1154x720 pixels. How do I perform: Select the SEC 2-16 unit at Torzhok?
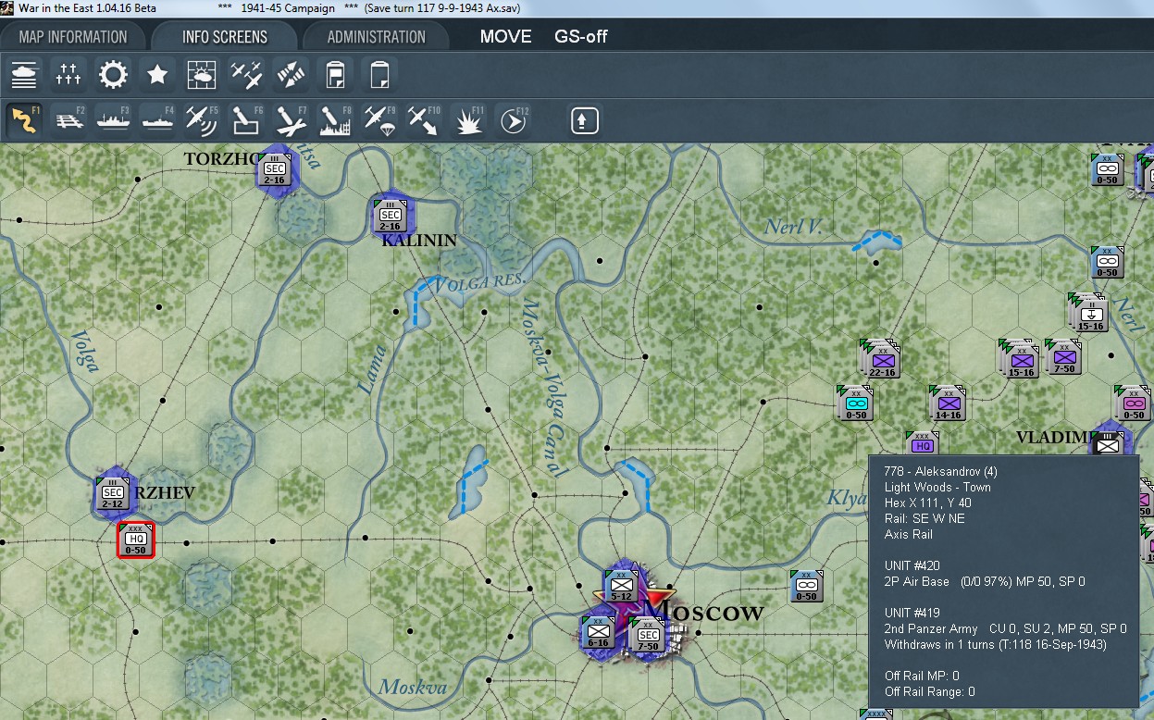click(275, 169)
